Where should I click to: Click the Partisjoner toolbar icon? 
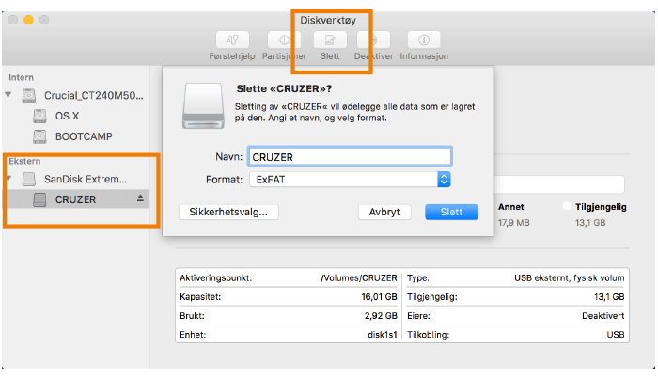281,40
